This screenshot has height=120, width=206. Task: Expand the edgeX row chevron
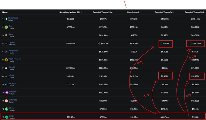tap(1, 76)
